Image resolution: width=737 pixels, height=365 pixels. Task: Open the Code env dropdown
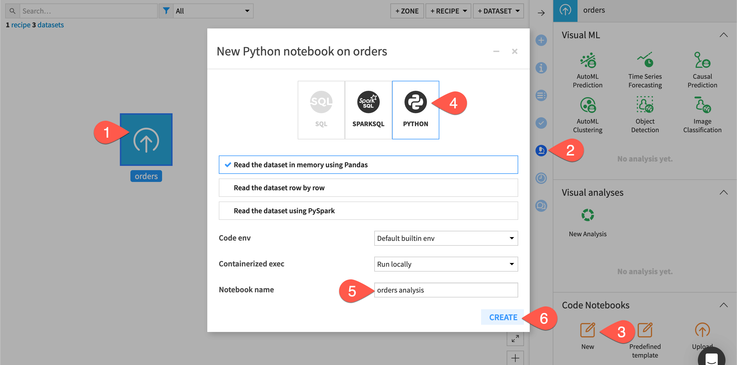click(x=446, y=238)
